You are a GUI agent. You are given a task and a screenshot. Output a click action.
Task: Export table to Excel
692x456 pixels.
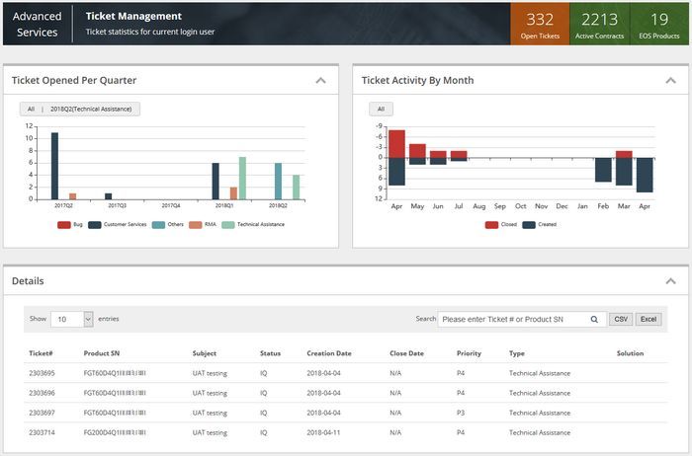coord(649,319)
